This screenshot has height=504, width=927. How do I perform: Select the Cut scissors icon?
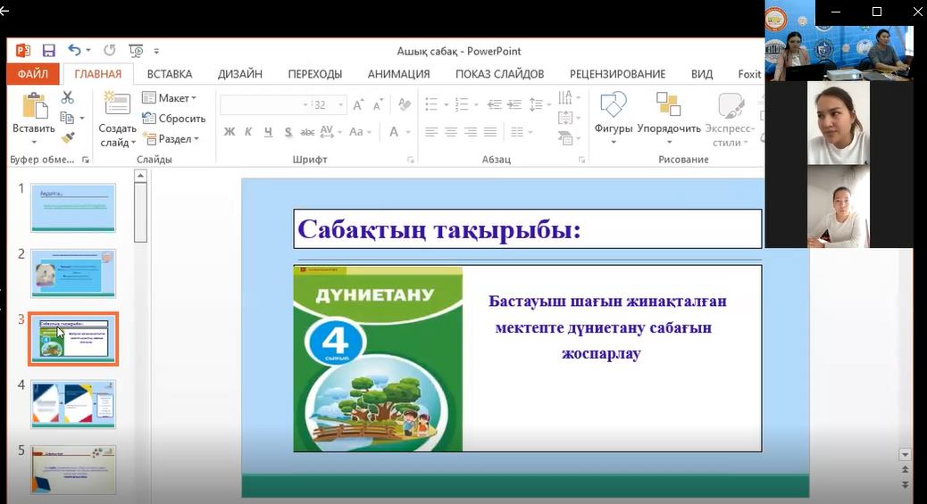[x=68, y=97]
